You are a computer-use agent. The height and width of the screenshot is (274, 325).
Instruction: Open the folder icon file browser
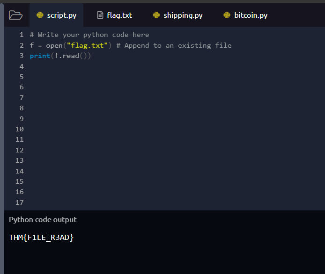[x=15, y=15]
